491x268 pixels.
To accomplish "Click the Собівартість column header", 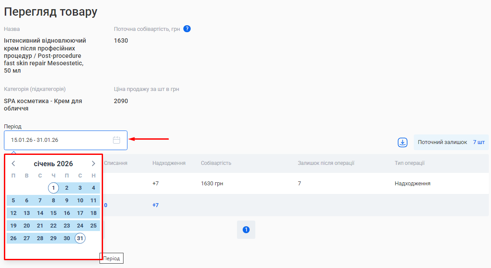I will 216,163.
